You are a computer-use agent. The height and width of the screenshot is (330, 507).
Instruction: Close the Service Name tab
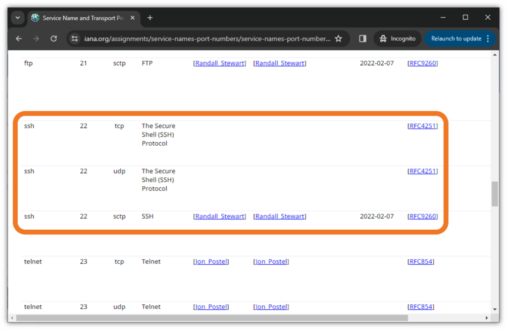click(132, 18)
